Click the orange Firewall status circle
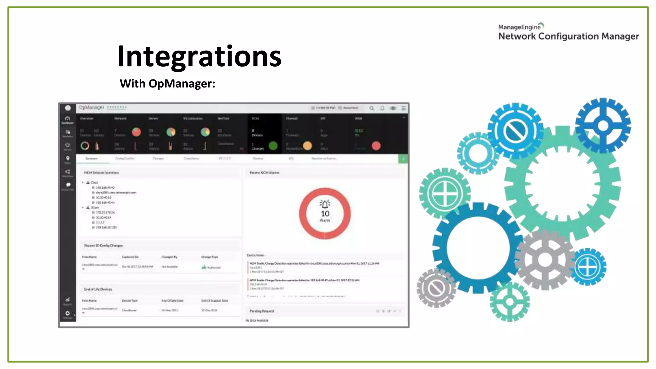Screen dimensions: 656x369 (x=307, y=146)
